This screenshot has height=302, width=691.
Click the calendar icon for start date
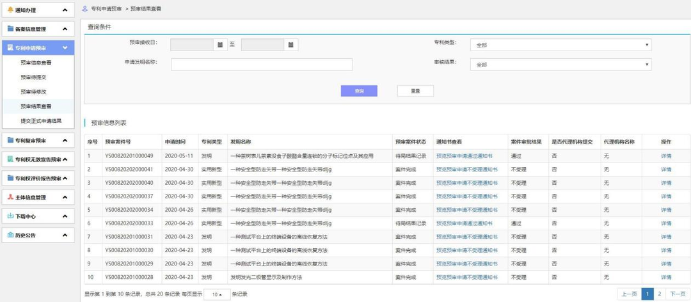[x=219, y=45]
